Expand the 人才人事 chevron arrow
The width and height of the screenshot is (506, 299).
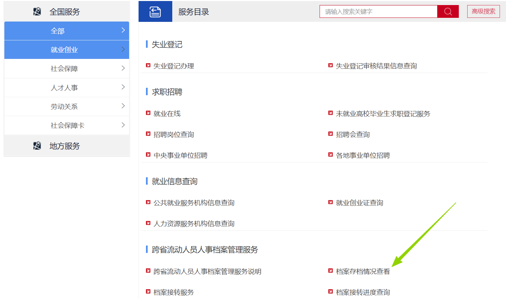point(123,87)
